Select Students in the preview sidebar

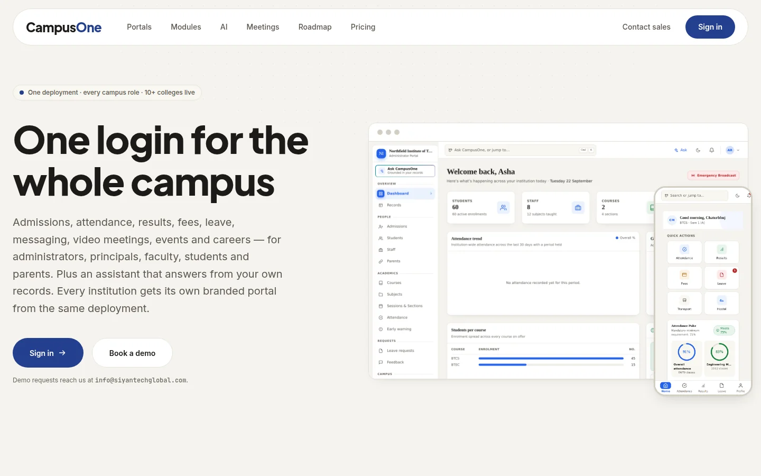pos(405,238)
